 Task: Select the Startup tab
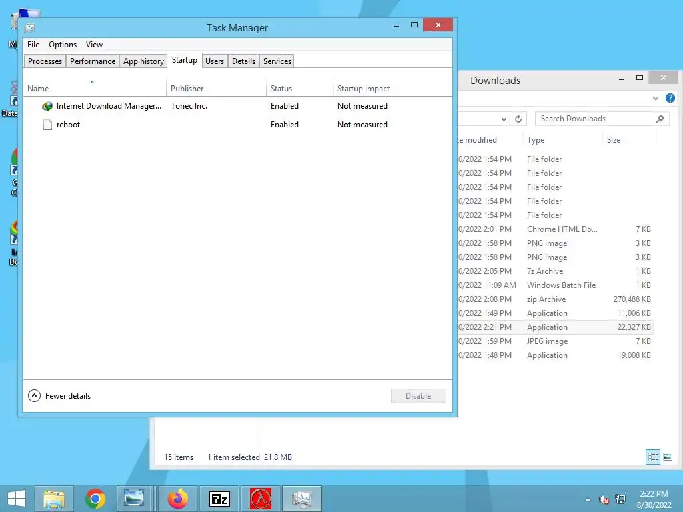pos(185,60)
